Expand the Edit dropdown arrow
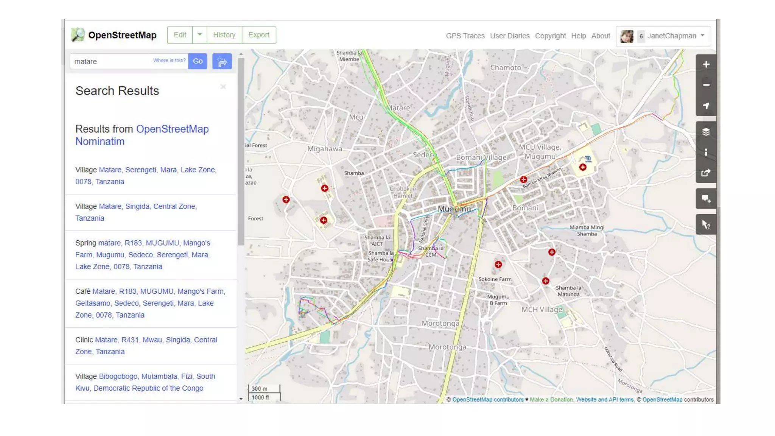This screenshot has height=436, width=775. tap(199, 35)
